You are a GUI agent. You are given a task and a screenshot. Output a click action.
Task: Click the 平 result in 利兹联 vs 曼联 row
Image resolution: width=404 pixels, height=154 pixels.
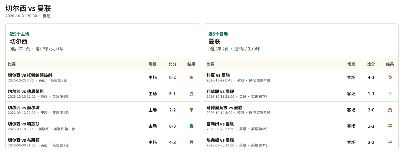(390, 94)
